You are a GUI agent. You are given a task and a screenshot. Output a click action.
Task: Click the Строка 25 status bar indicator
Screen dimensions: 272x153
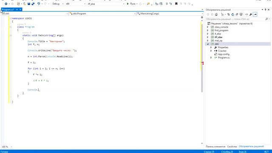(209, 152)
